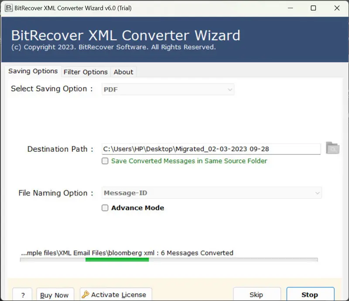
Task: Click the Buy Now button
Action: point(55,295)
